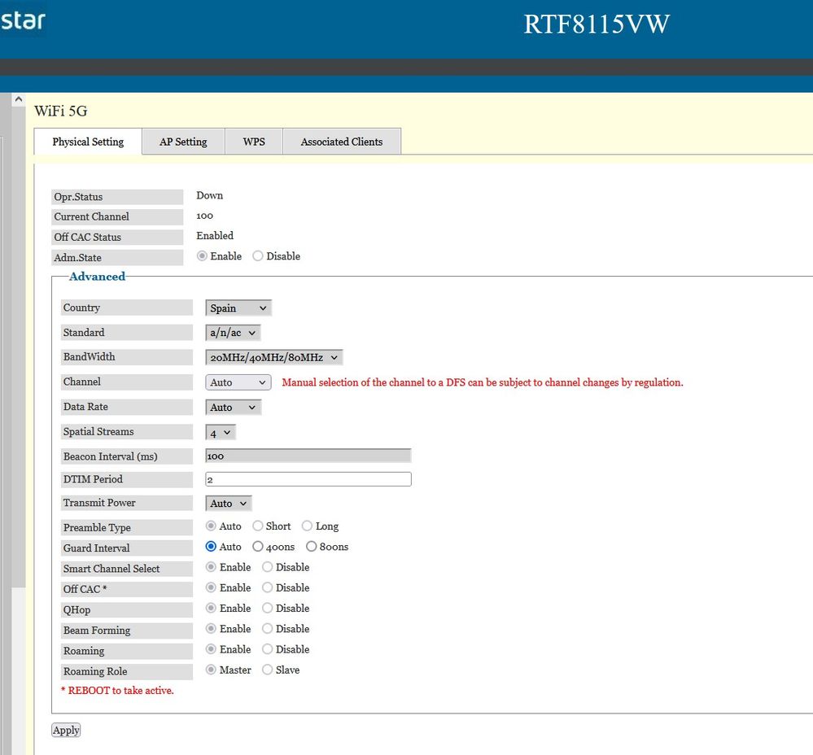The image size is (813, 755).
Task: Switch to the AP Setting tab
Action: 183,142
